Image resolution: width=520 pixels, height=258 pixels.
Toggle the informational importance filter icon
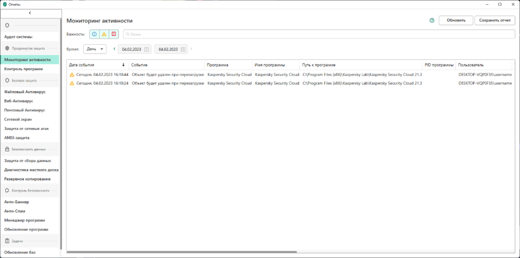coord(95,34)
